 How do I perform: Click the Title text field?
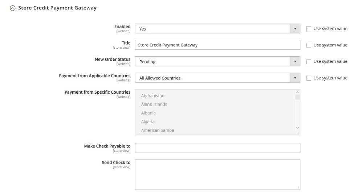[x=217, y=45]
